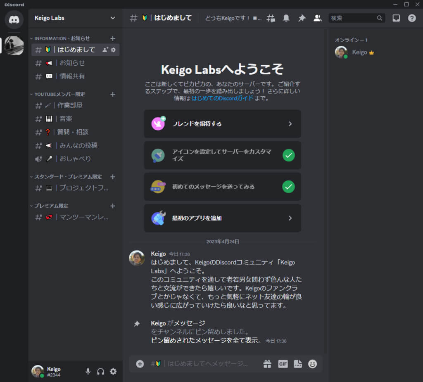
Task: Add channel to プレミアム限定 category
Action: 113,206
